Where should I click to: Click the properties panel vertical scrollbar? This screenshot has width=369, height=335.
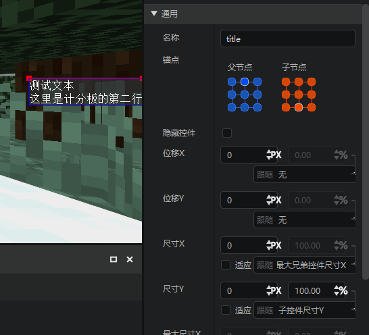366,141
